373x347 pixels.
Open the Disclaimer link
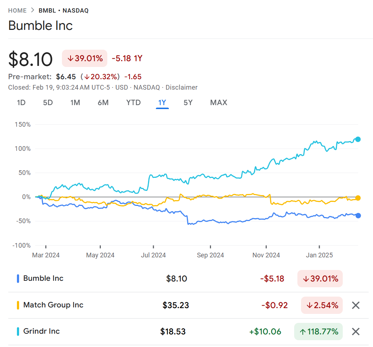click(181, 87)
